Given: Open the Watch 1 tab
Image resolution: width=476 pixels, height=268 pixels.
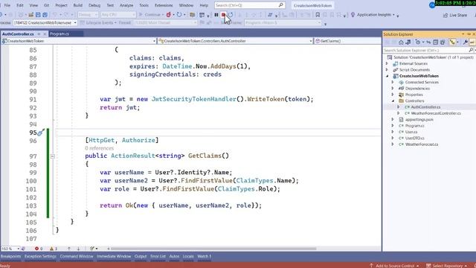Looking at the screenshot, I should pyautogui.click(x=204, y=256).
